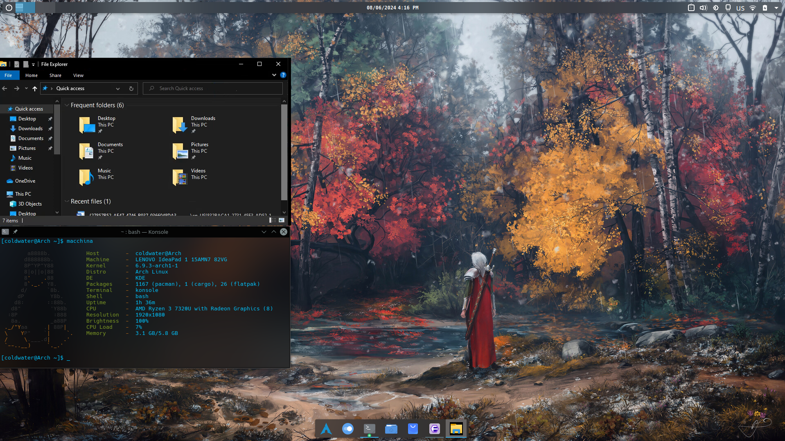Switch to large icons view in status bar
The height and width of the screenshot is (441, 785).
tap(282, 220)
